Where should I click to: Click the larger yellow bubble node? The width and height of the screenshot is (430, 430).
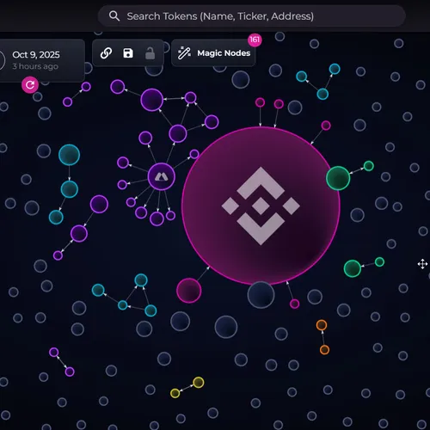point(199,383)
